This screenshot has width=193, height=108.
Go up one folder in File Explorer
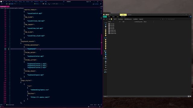(109, 19)
